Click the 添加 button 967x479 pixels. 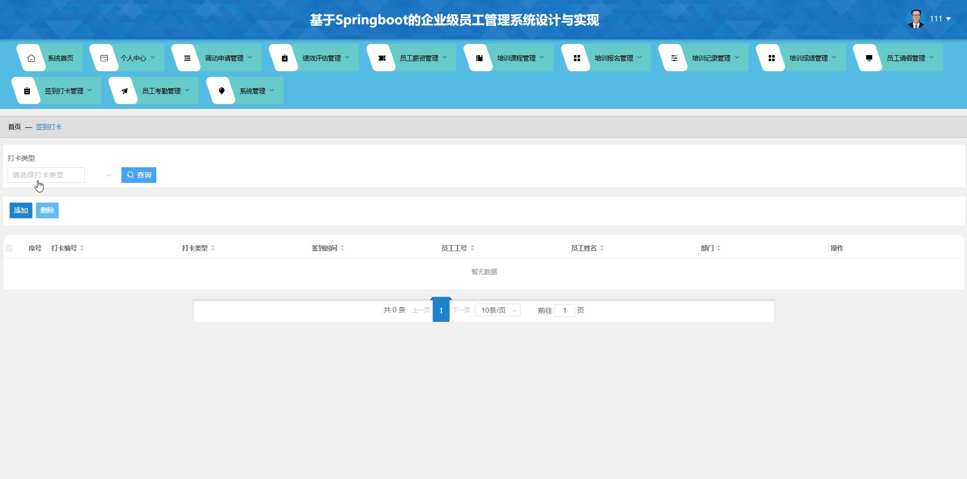(x=21, y=211)
